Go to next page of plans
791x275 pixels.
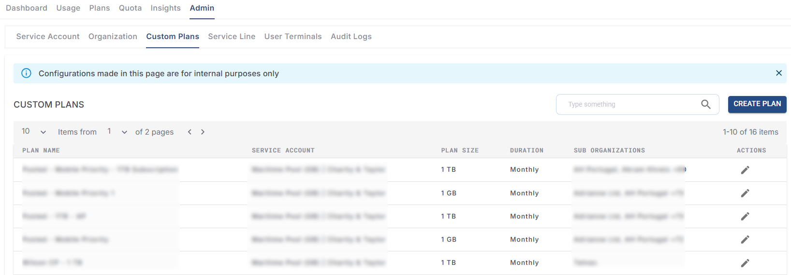[203, 132]
